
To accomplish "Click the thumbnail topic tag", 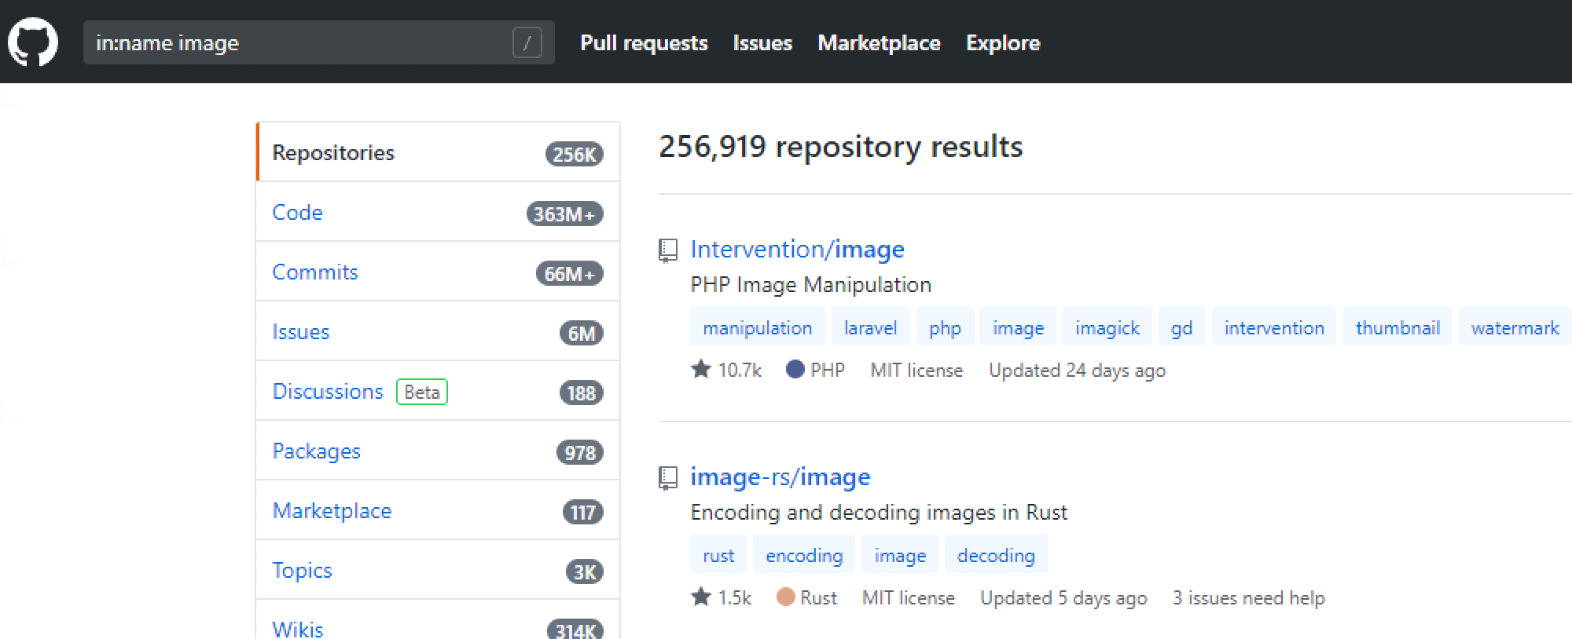I will pyautogui.click(x=1398, y=327).
